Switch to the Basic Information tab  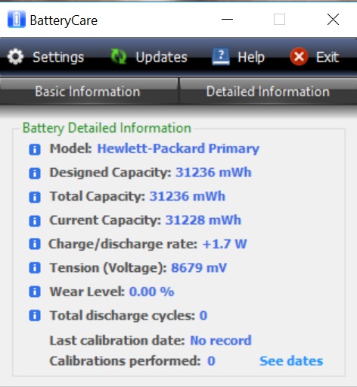(x=88, y=91)
